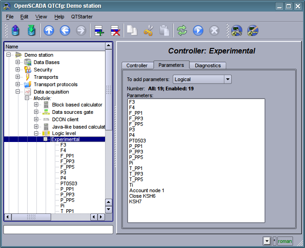The height and width of the screenshot is (248, 305).
Task: Navigate back with the left arrow icon
Action: [x=65, y=30]
